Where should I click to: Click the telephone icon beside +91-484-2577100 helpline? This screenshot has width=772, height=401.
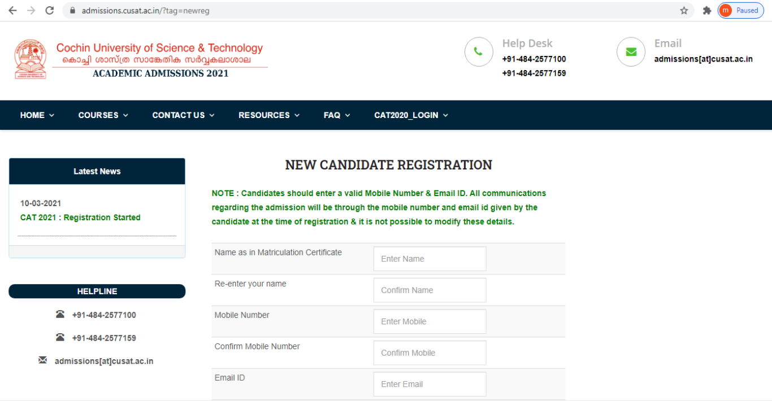coord(60,315)
